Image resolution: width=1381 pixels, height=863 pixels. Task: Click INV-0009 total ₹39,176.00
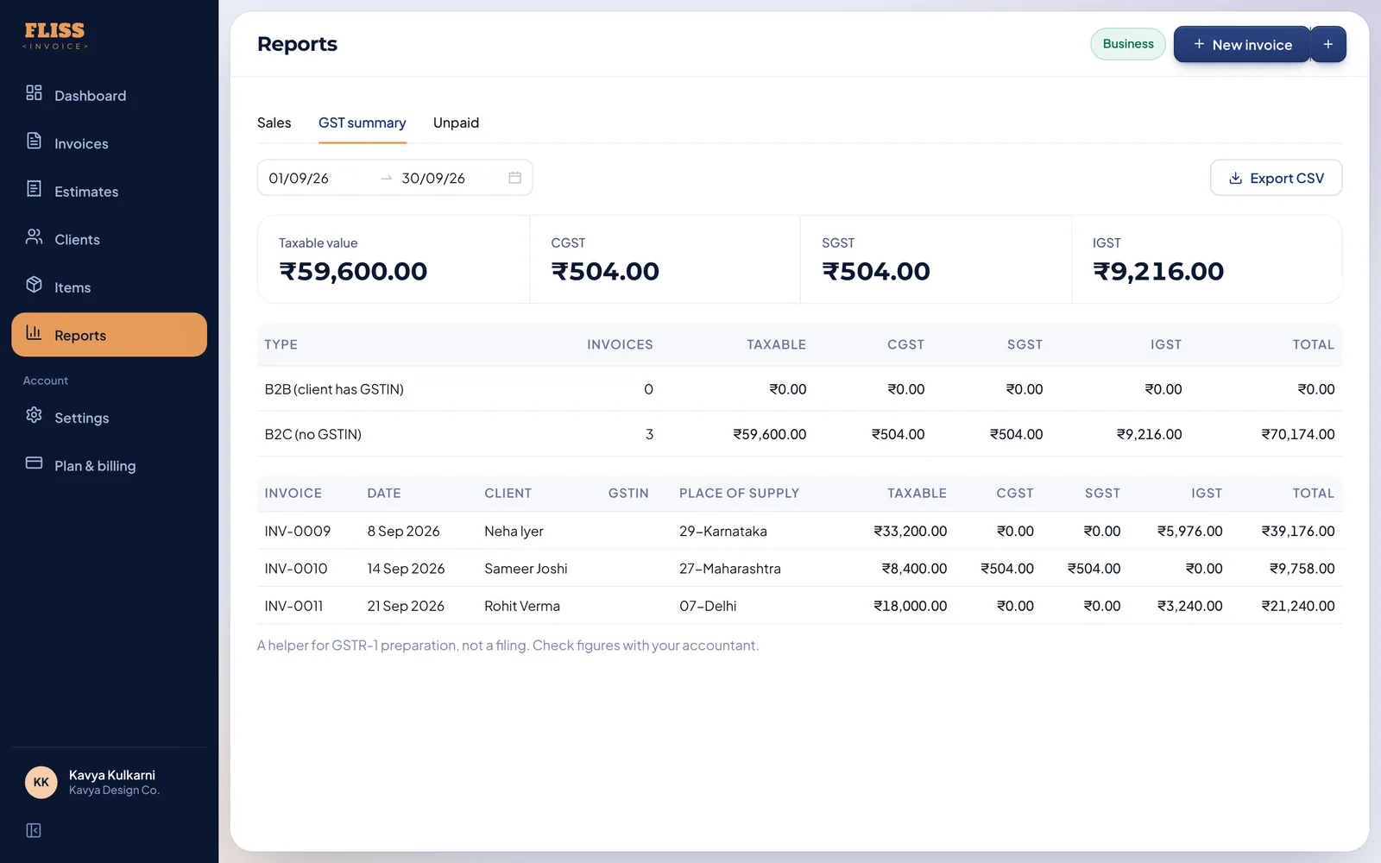1297,531
